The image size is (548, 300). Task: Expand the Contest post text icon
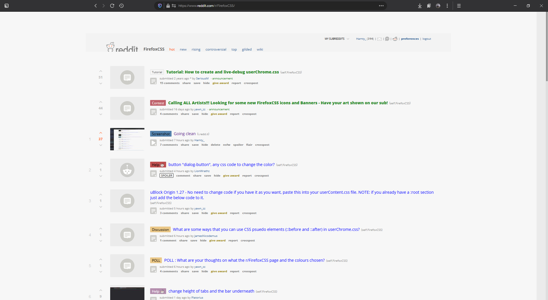click(154, 112)
